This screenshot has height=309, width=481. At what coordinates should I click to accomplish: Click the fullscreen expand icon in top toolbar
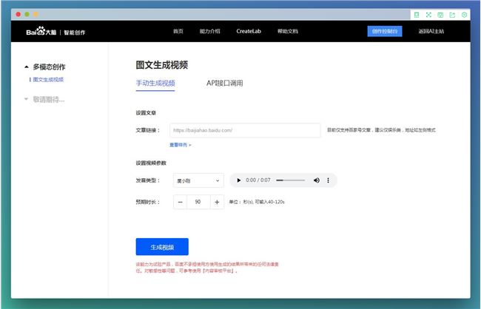coord(428,15)
